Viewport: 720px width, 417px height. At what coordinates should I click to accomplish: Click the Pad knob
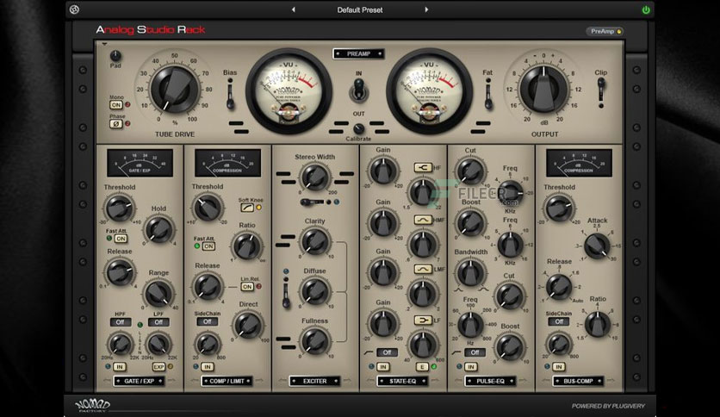point(115,55)
